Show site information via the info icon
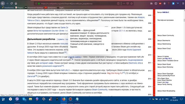This screenshot has height=104, width=185. click(x=36, y=3)
